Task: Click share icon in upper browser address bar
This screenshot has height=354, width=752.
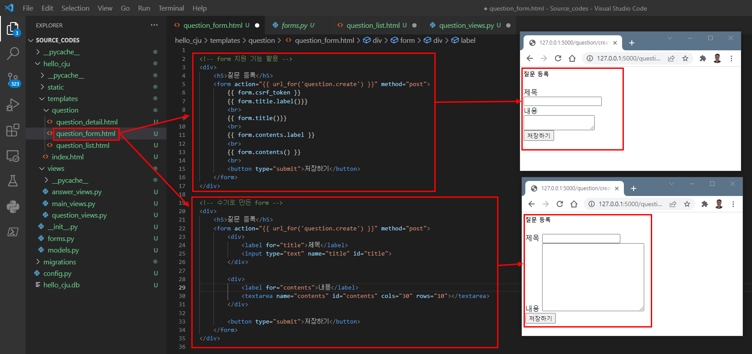Action: click(x=671, y=58)
